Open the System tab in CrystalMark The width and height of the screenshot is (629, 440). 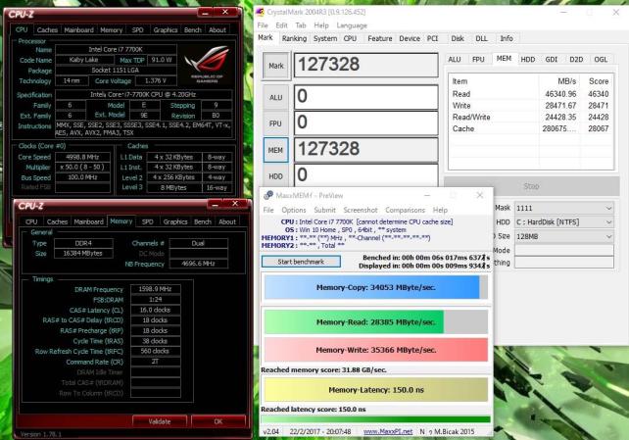coord(325,38)
